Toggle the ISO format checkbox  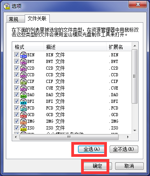16,128
